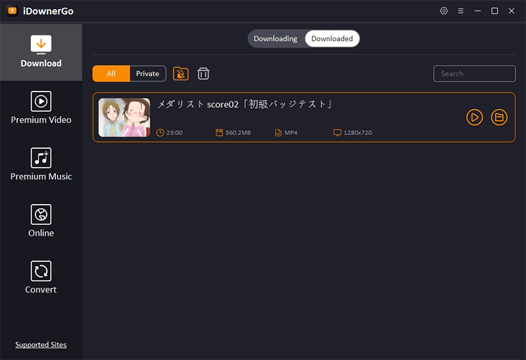This screenshot has height=360, width=526.
Task: Select the All filter
Action: (x=111, y=74)
